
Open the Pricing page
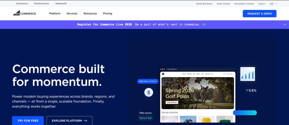pos(108,14)
